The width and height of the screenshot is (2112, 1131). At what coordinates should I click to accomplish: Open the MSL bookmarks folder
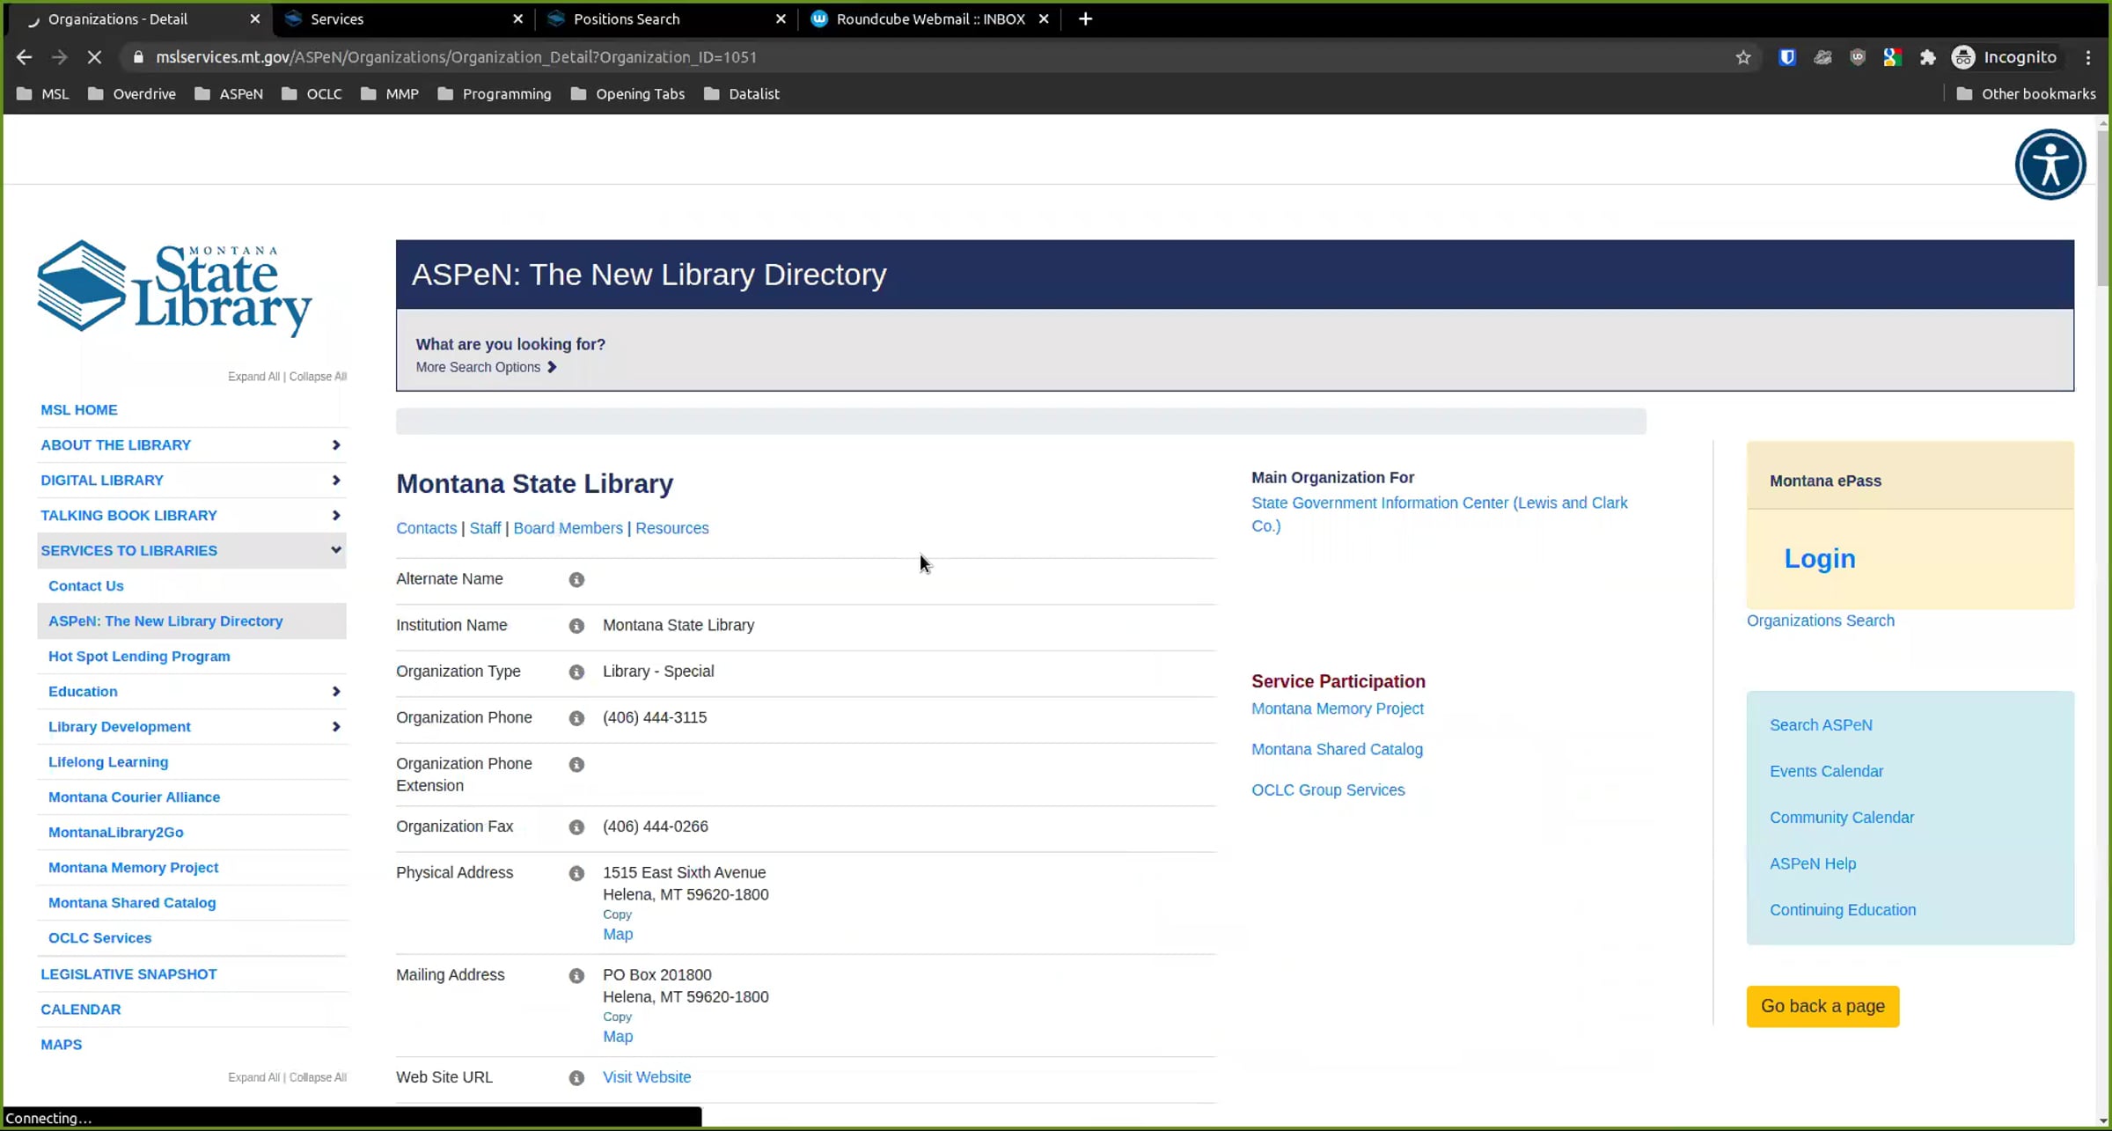42,94
